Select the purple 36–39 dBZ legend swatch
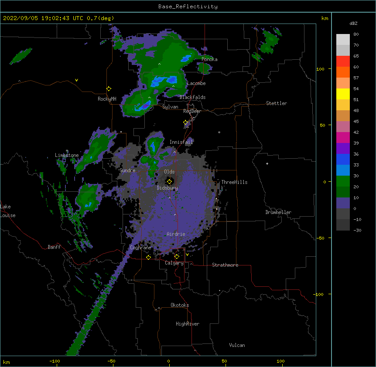The image size is (376, 367). coord(343,149)
